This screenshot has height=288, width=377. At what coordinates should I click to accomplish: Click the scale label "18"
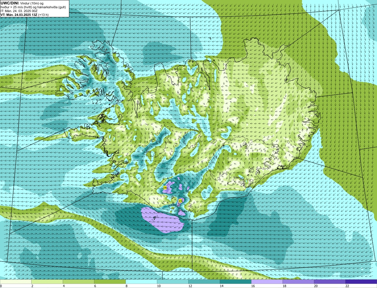click(x=285, y=286)
